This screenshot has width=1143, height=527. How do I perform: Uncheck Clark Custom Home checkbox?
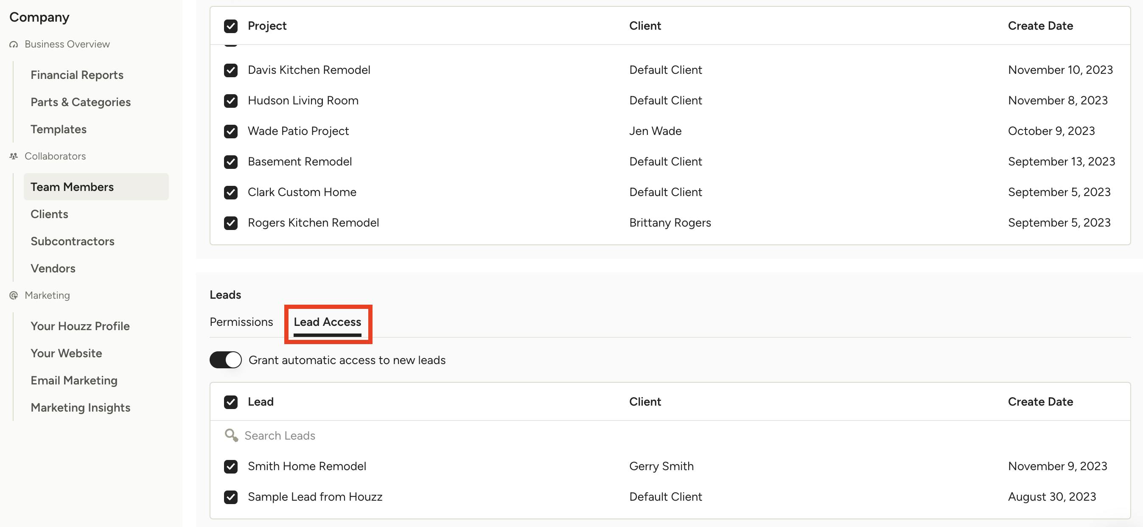coord(231,193)
